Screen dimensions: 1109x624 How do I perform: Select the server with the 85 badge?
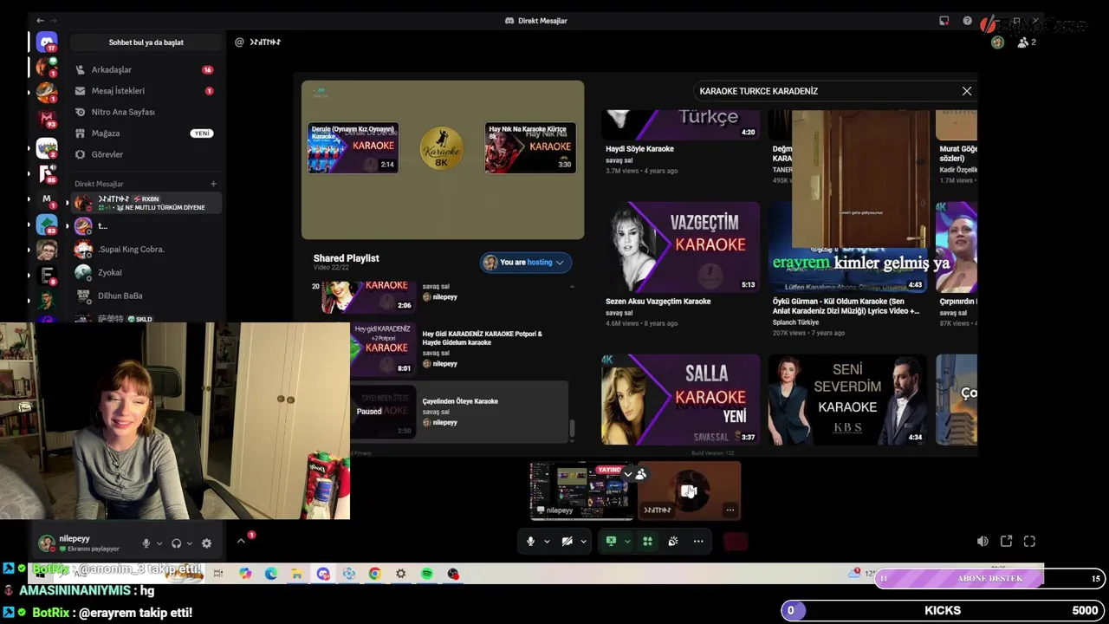point(47,173)
